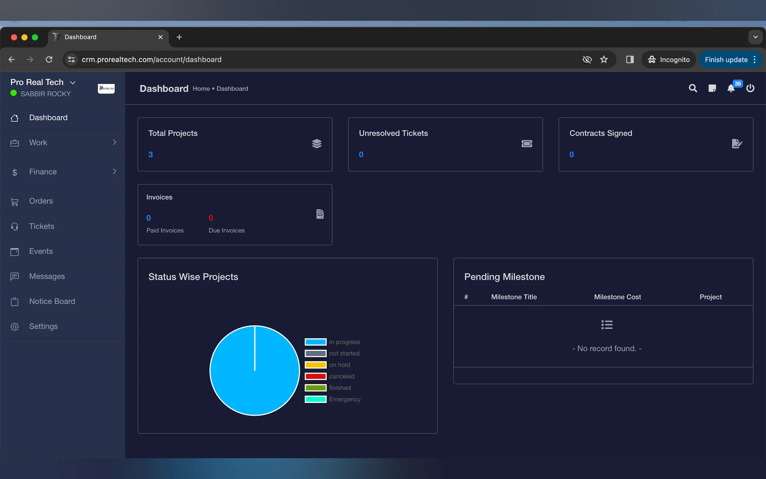This screenshot has height=479, width=766.
Task: Click the logout power icon
Action: [x=750, y=88]
